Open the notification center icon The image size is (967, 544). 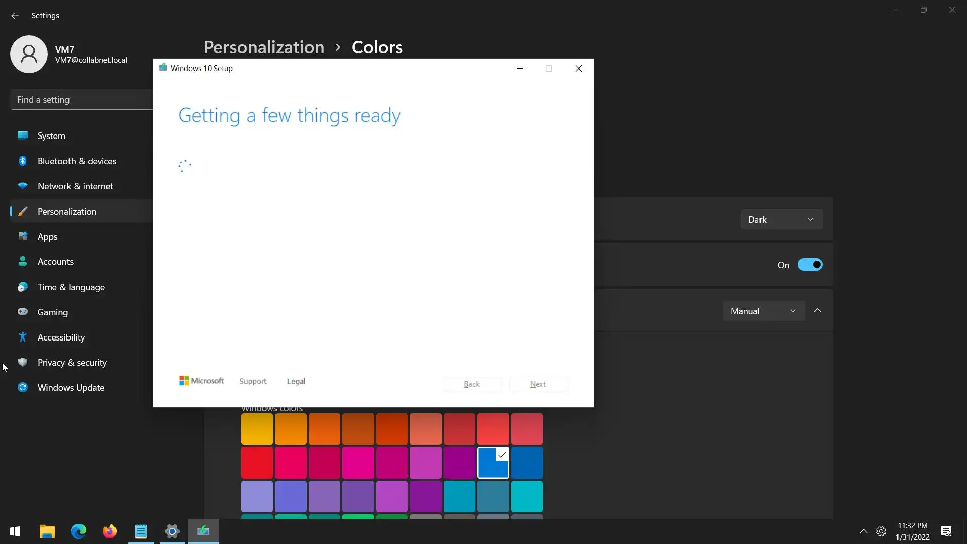(x=946, y=531)
